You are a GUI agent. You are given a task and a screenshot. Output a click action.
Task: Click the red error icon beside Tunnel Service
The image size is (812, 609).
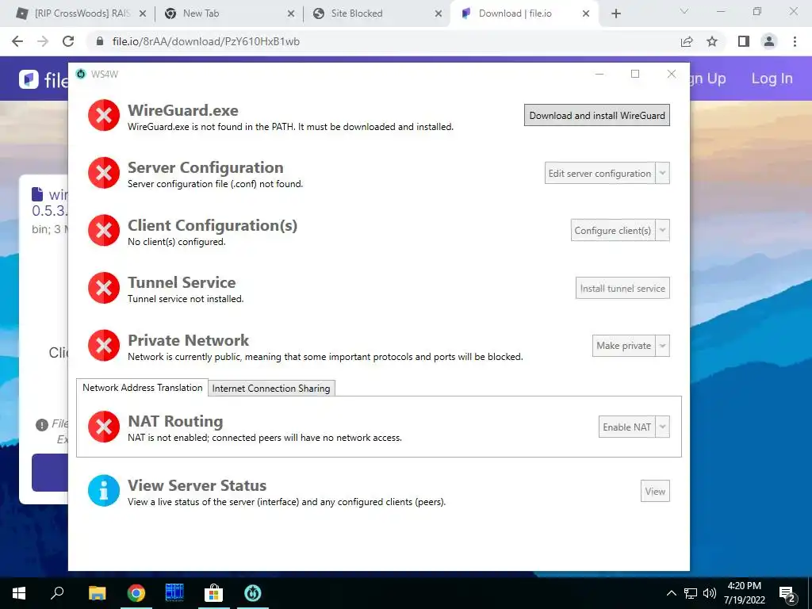[104, 288]
